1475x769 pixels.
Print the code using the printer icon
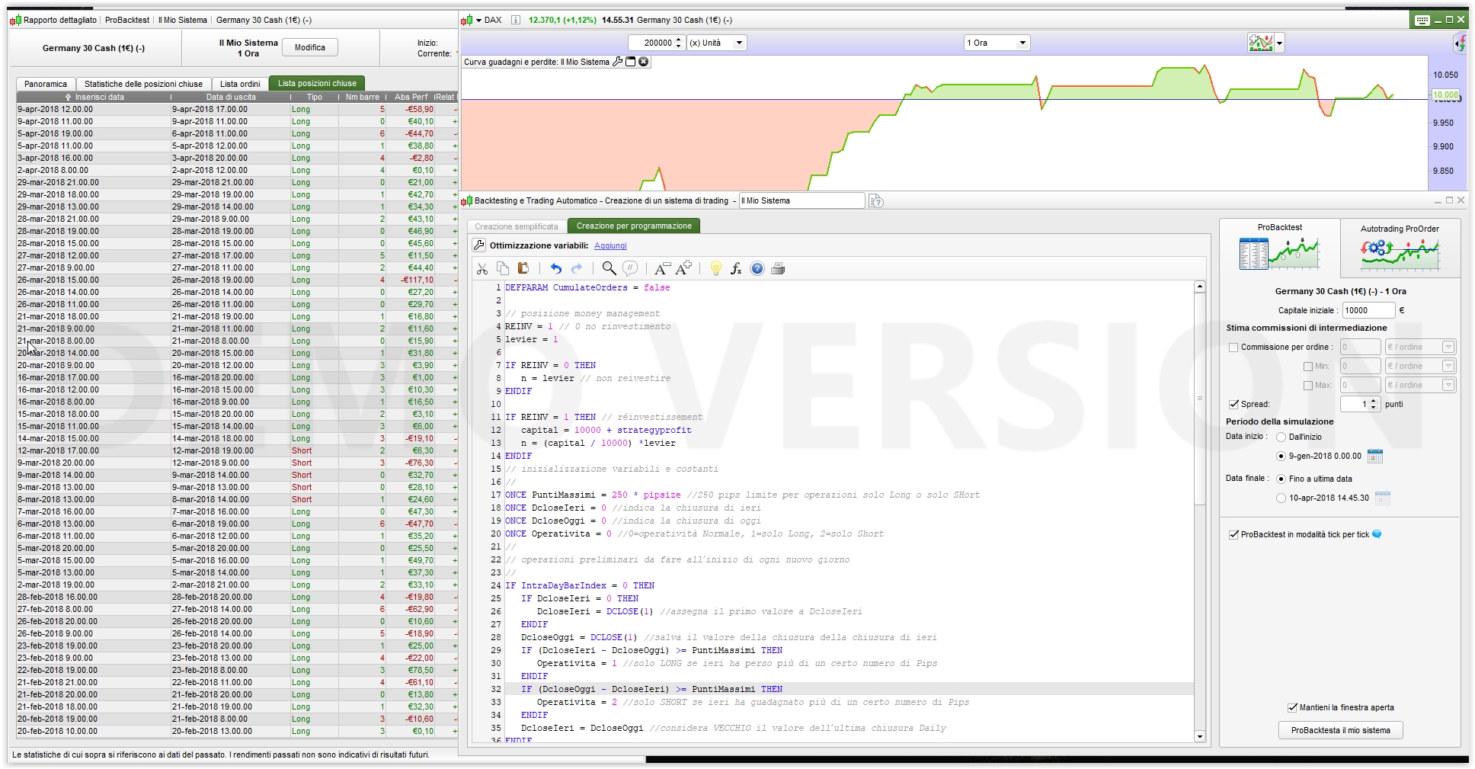(778, 268)
